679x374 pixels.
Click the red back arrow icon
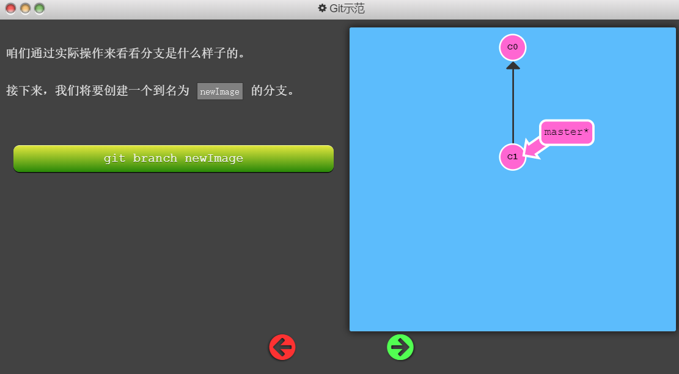[x=282, y=347]
